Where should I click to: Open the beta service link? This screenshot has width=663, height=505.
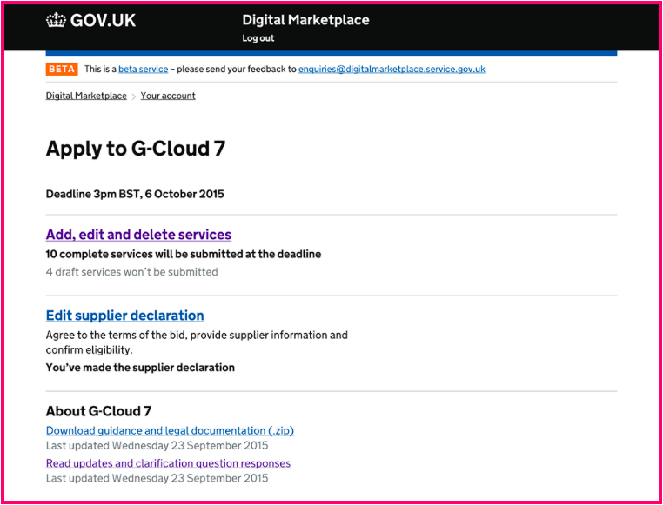click(x=143, y=70)
